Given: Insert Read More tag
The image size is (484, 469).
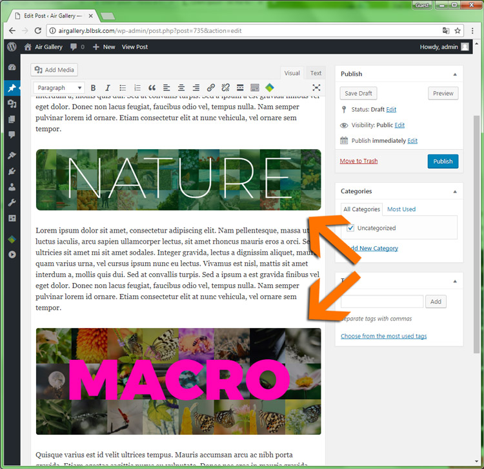Looking at the screenshot, I should (240, 88).
